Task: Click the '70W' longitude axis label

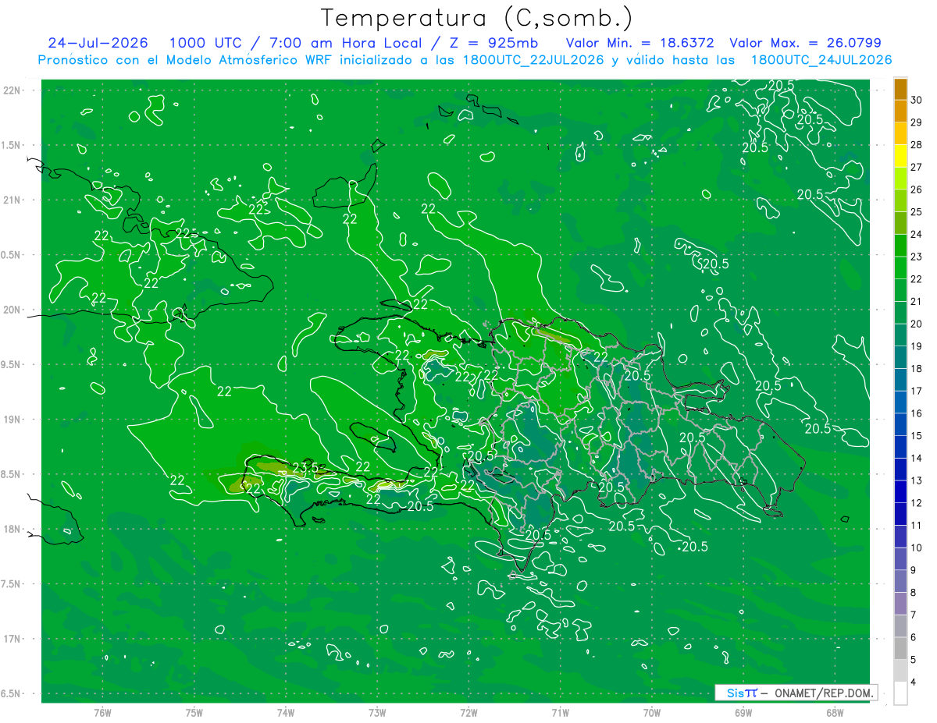Action: click(x=652, y=712)
